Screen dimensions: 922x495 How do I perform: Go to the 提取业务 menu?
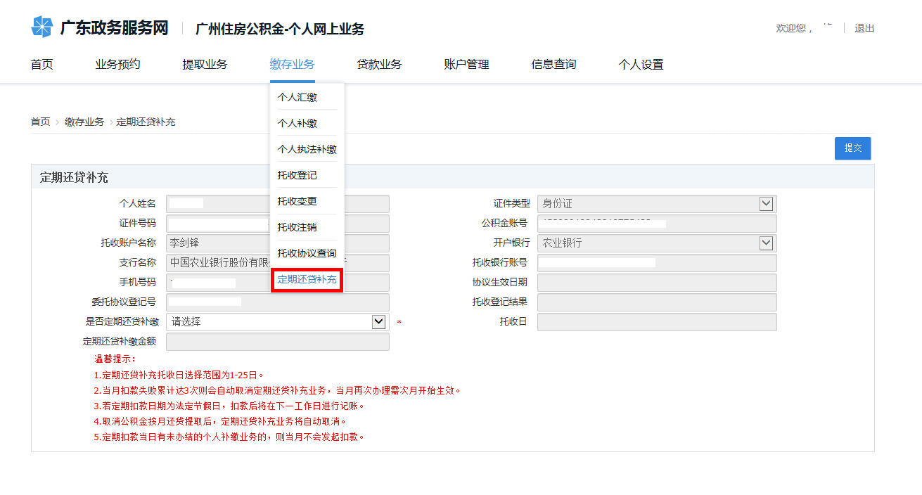click(x=205, y=65)
